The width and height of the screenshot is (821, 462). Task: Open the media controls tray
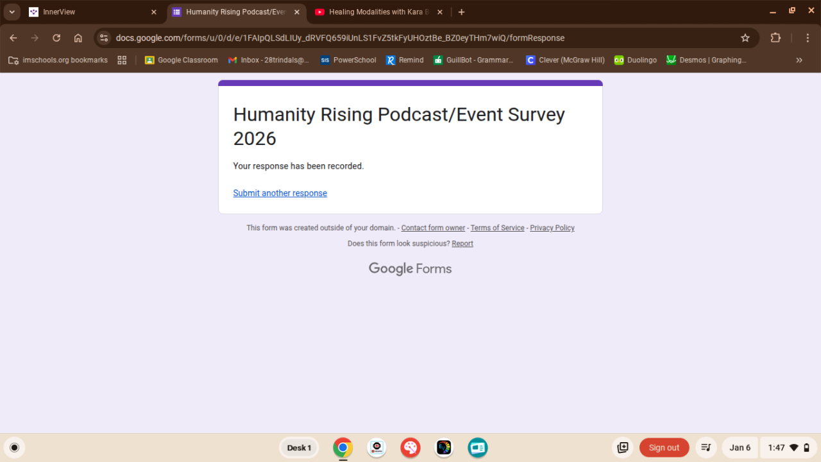[x=706, y=448]
